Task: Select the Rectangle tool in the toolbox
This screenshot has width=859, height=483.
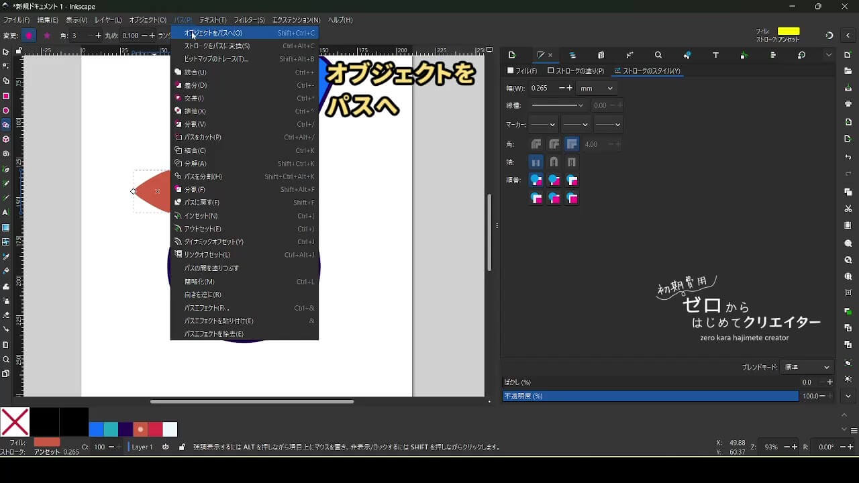Action: coord(6,96)
